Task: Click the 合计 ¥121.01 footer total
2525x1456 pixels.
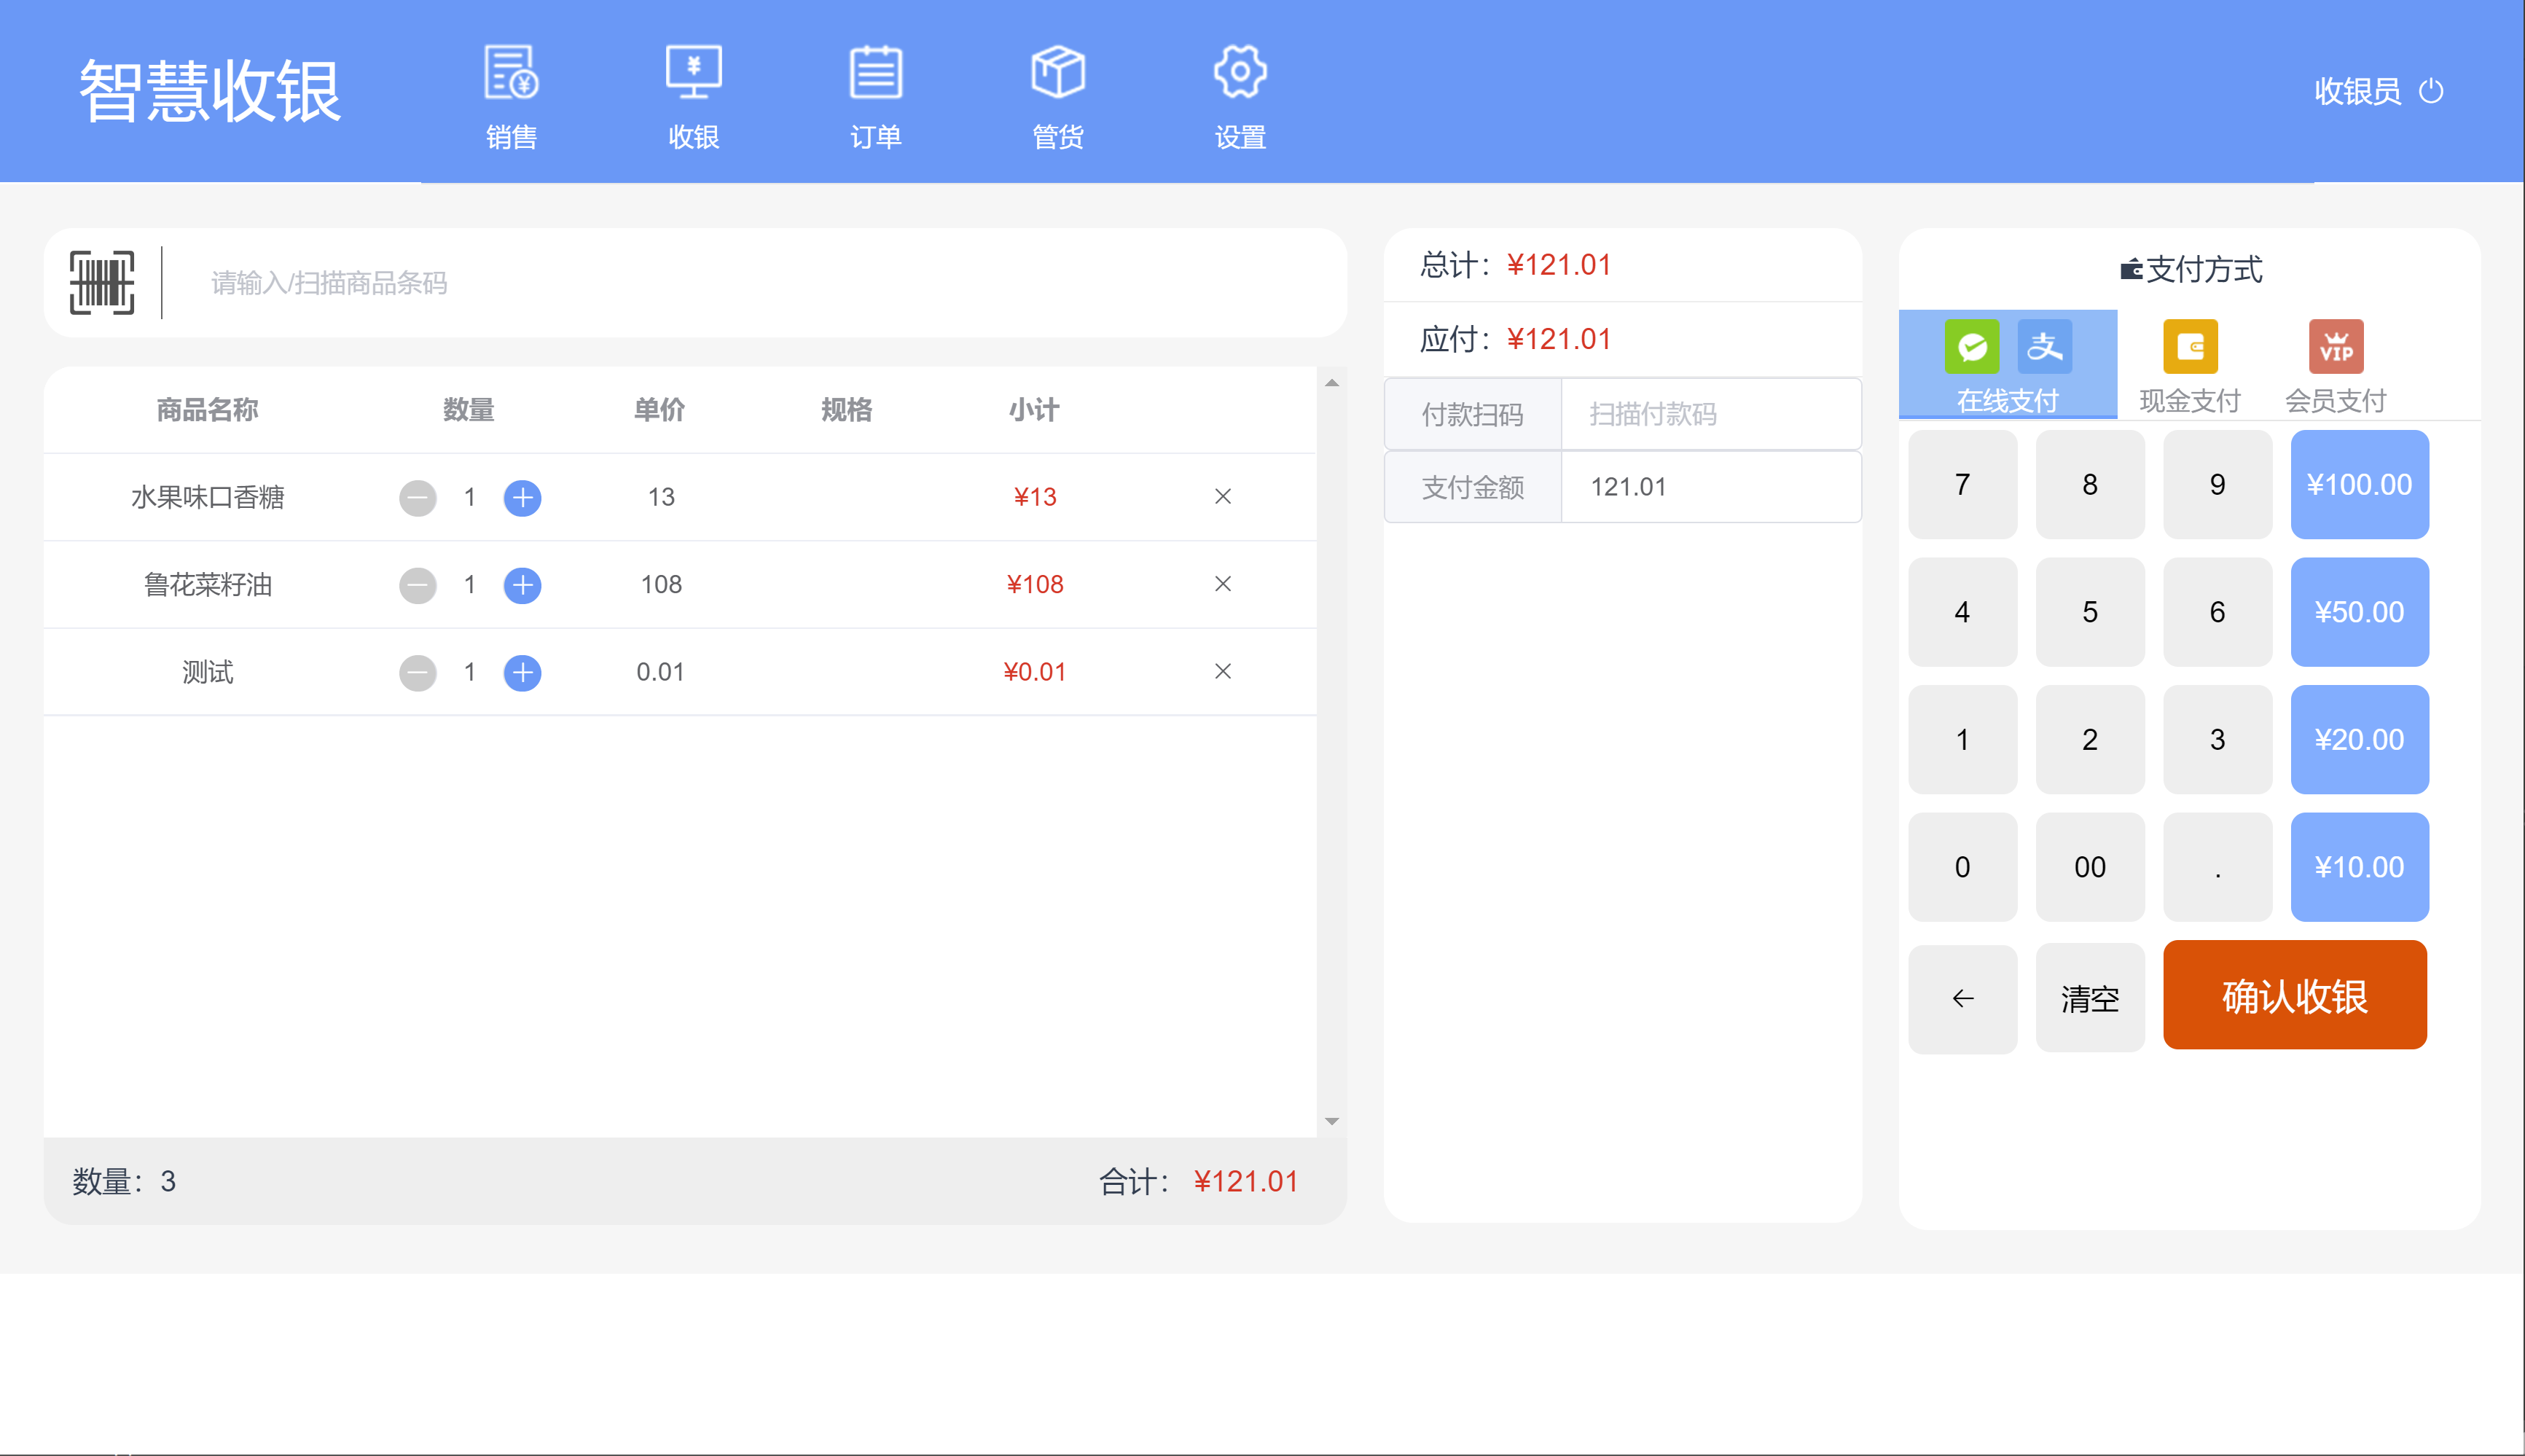Action: click(1198, 1181)
